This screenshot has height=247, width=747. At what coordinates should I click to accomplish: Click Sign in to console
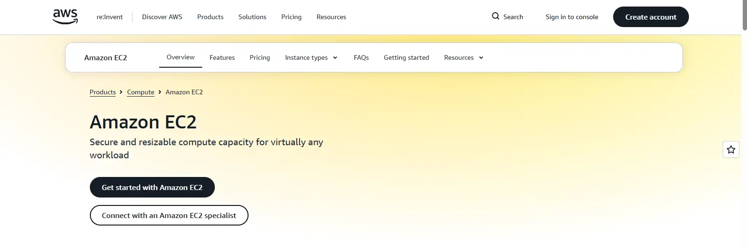click(572, 17)
